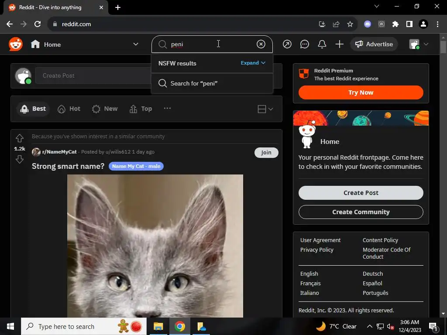447x335 pixels.
Task: Join the r/NameMyCat community
Action: coord(266,152)
